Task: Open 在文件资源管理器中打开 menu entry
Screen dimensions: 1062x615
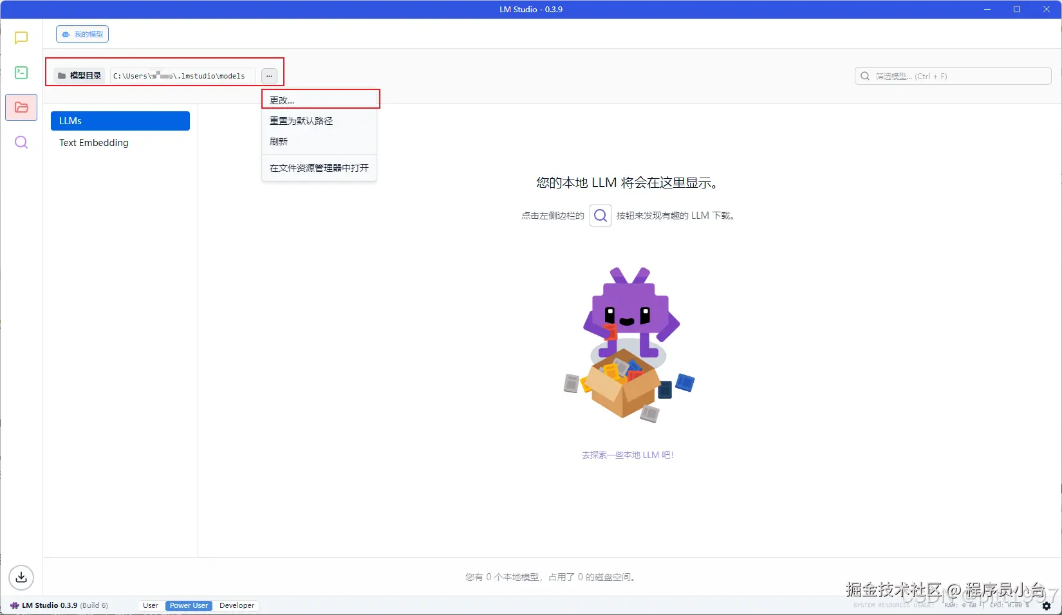Action: tap(319, 168)
